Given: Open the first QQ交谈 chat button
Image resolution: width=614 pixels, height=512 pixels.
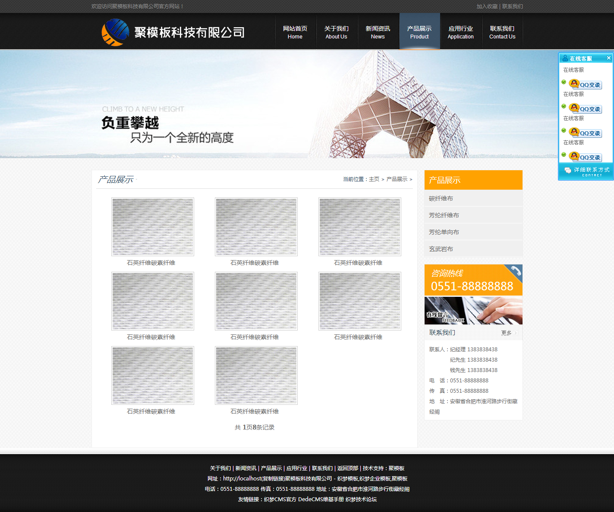Looking at the screenshot, I should click(x=586, y=84).
